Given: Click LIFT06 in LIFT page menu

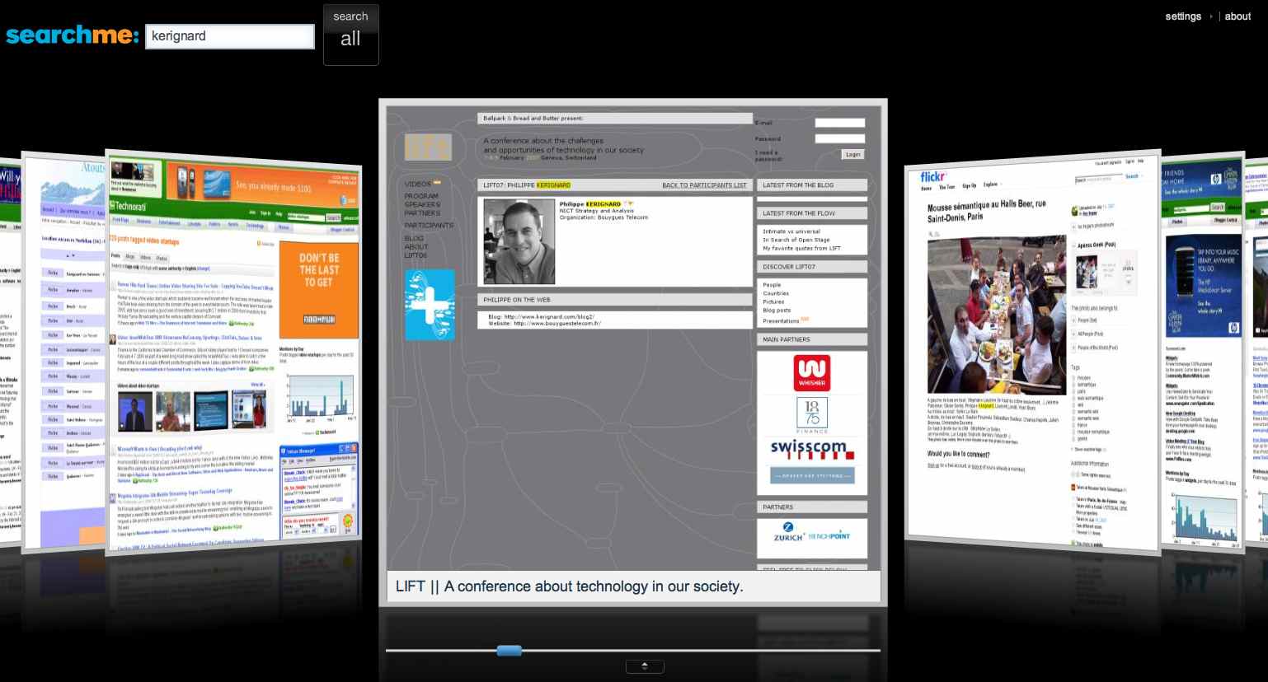Looking at the screenshot, I should click(x=416, y=255).
